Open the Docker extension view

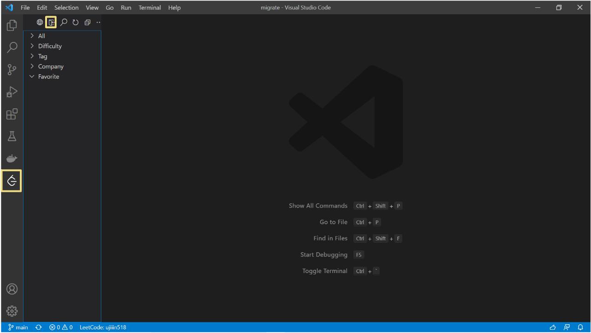pyautogui.click(x=12, y=158)
